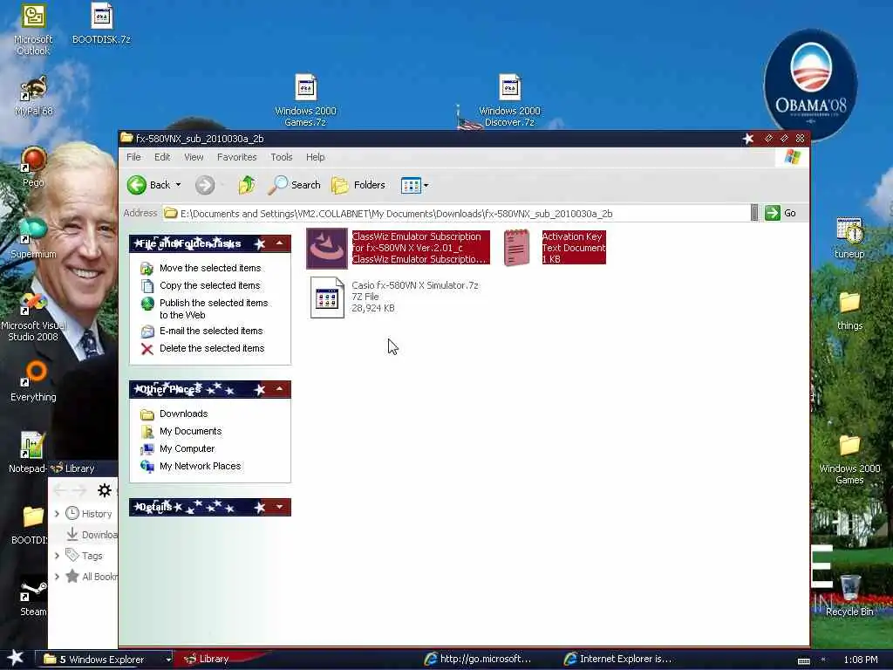Go up one folder level

coord(247,185)
